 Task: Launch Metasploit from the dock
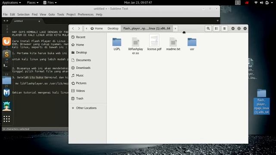[6, 93]
